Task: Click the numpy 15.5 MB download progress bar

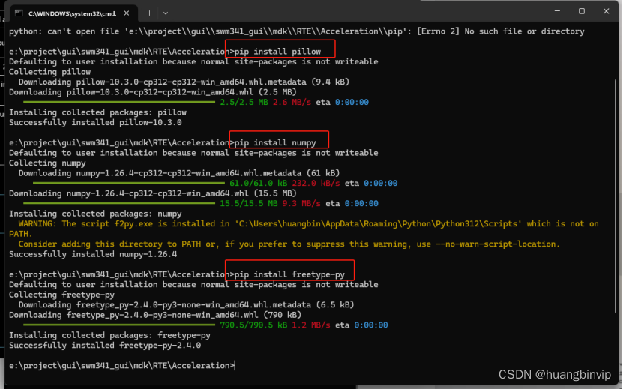Action: pyautogui.click(x=119, y=203)
